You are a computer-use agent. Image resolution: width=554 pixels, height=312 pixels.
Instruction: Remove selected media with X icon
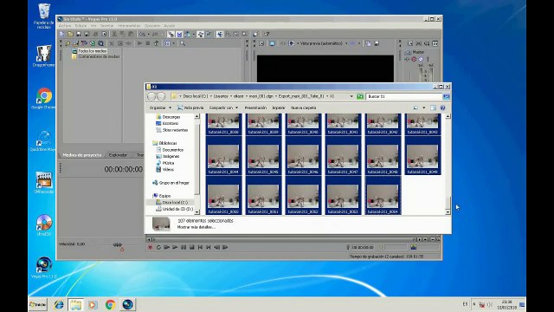[x=112, y=43]
